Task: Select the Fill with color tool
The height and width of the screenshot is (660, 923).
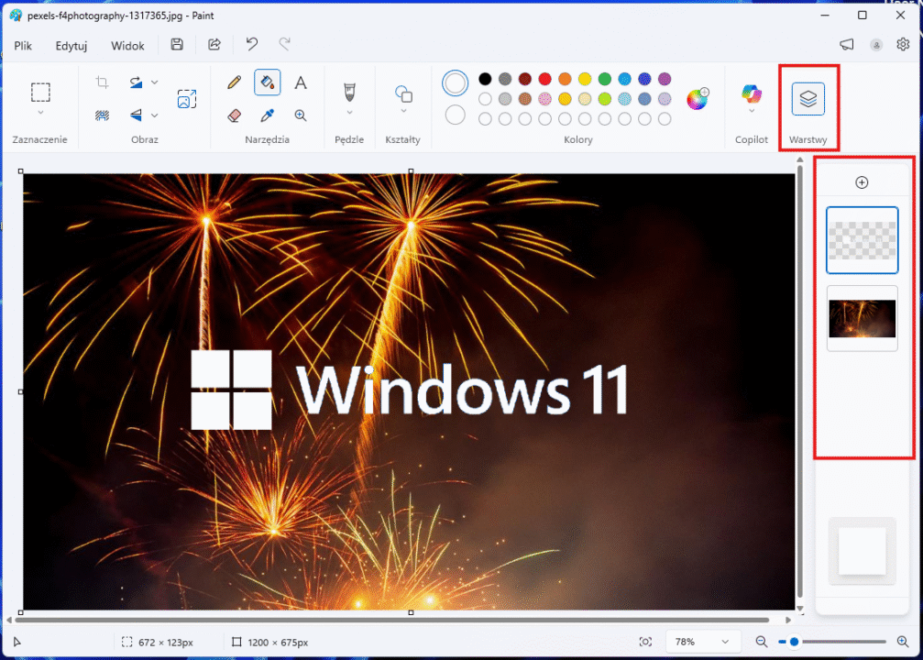Action: coord(266,82)
